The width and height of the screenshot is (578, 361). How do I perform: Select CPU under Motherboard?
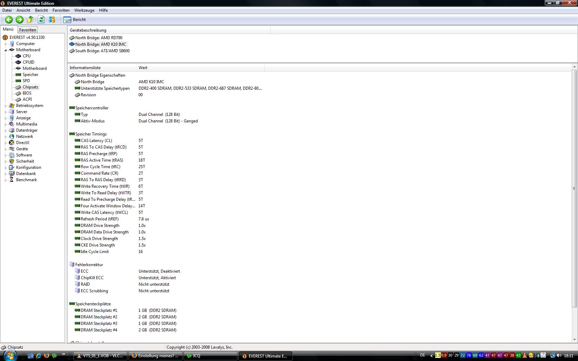click(26, 56)
